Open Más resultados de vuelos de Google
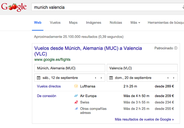 point(144,119)
